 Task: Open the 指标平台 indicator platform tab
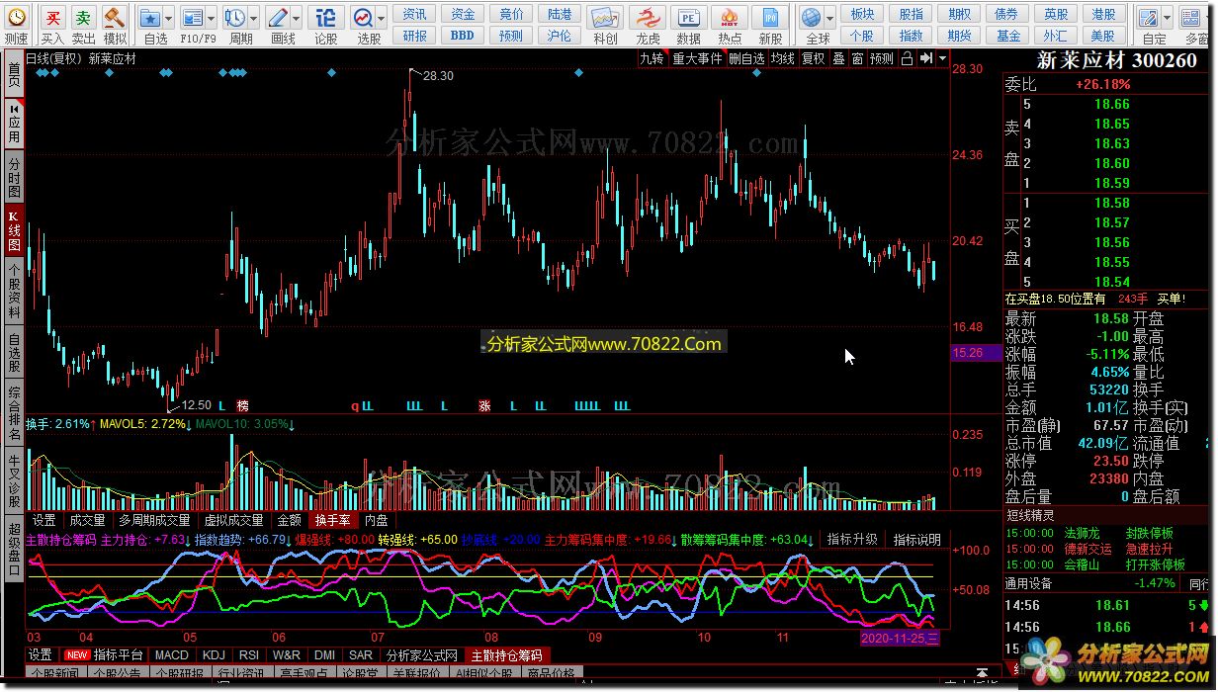click(106, 655)
